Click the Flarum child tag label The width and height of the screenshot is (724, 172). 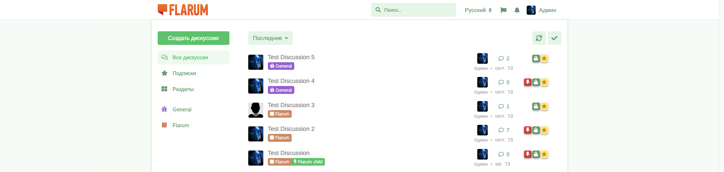click(x=308, y=162)
